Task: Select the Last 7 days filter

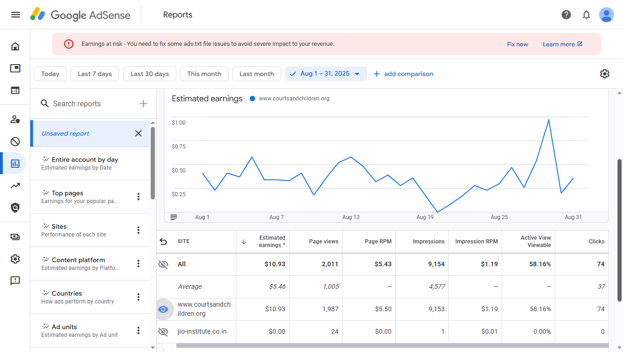Action: 95,74
